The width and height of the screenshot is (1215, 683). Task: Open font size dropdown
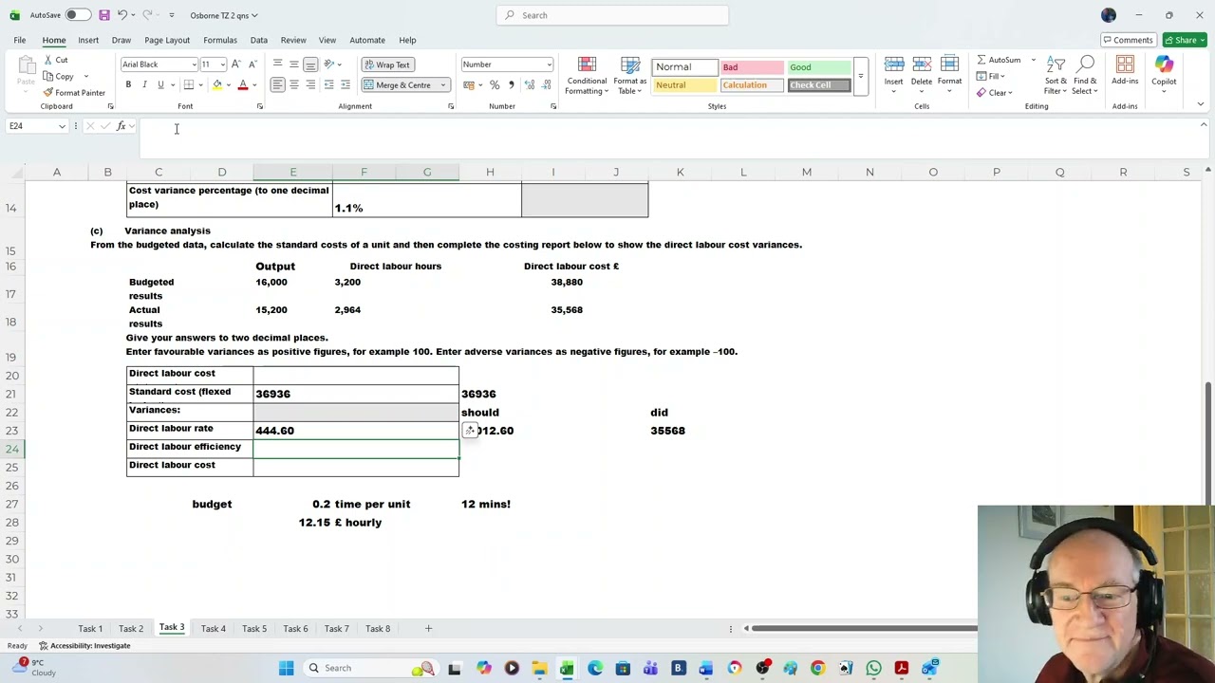[223, 65]
